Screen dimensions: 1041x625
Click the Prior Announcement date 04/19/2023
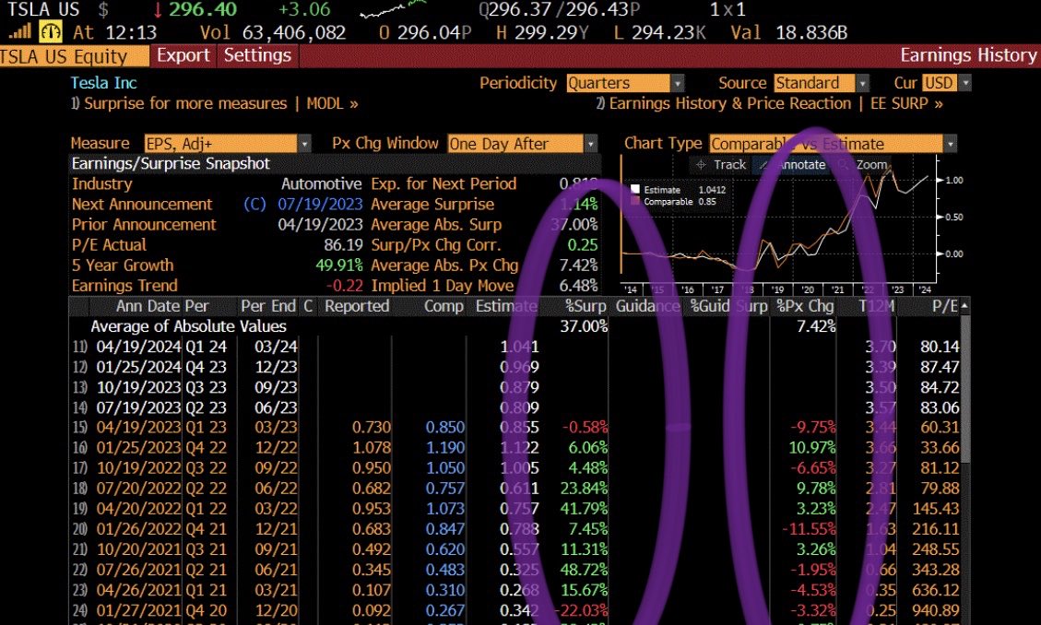320,224
